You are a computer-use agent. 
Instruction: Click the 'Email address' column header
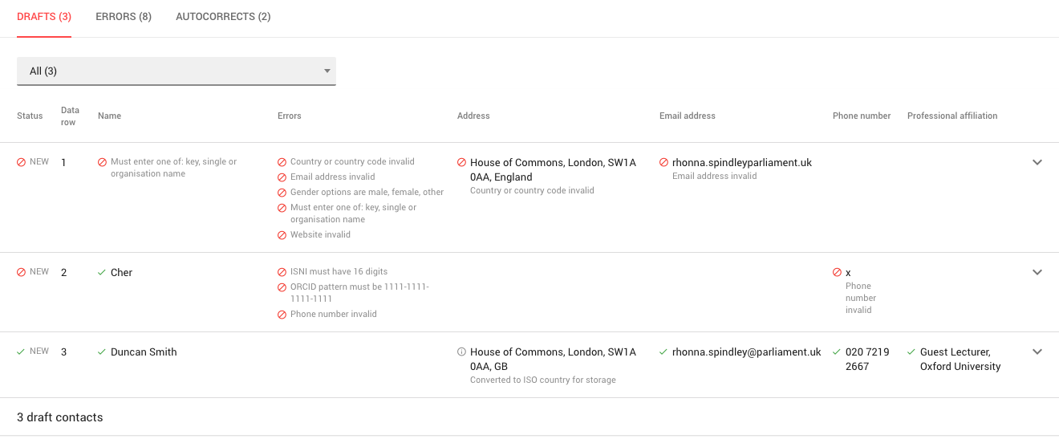pos(688,116)
